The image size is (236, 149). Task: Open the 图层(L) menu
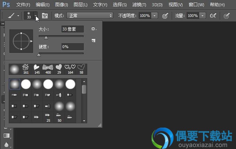click(81, 4)
